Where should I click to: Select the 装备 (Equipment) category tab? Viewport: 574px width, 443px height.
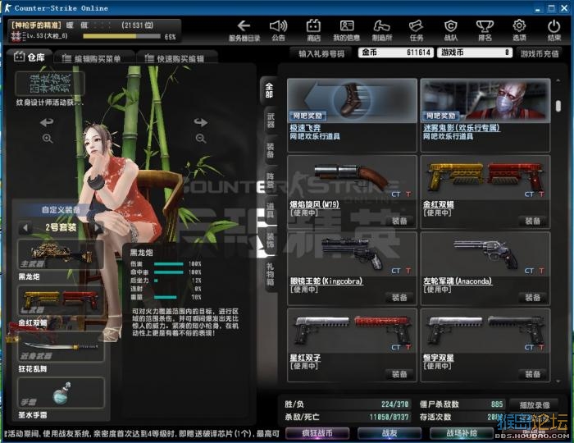coord(270,150)
